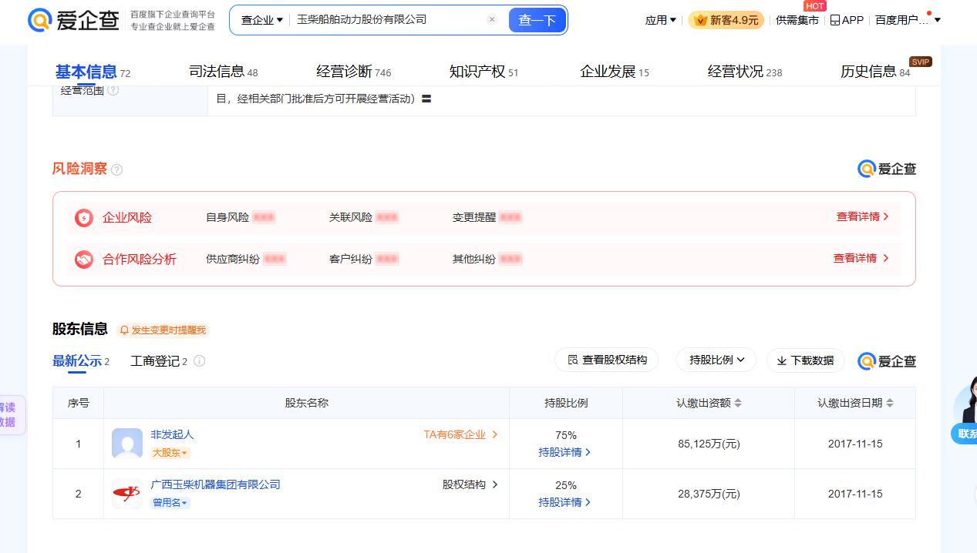The width and height of the screenshot is (977, 553).
Task: Click the 发生变更时提醒我 bell button
Action: [163, 330]
